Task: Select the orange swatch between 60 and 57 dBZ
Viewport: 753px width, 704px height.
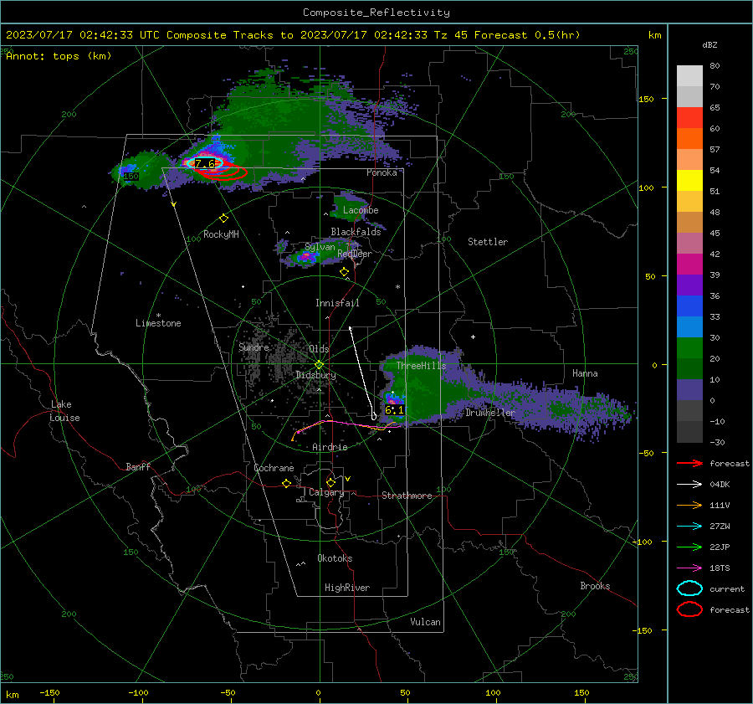Action: 689,138
